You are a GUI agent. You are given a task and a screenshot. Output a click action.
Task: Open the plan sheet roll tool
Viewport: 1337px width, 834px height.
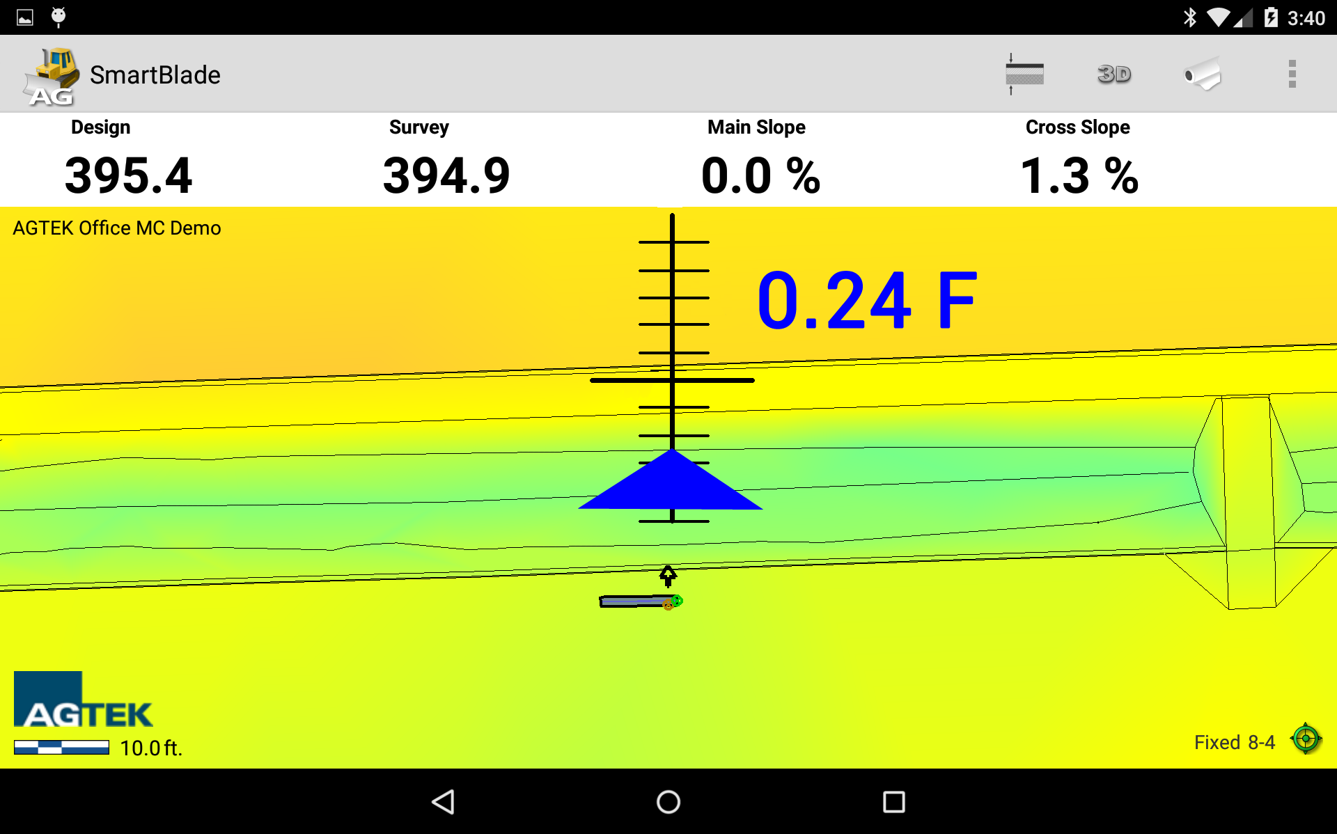[x=1203, y=74]
